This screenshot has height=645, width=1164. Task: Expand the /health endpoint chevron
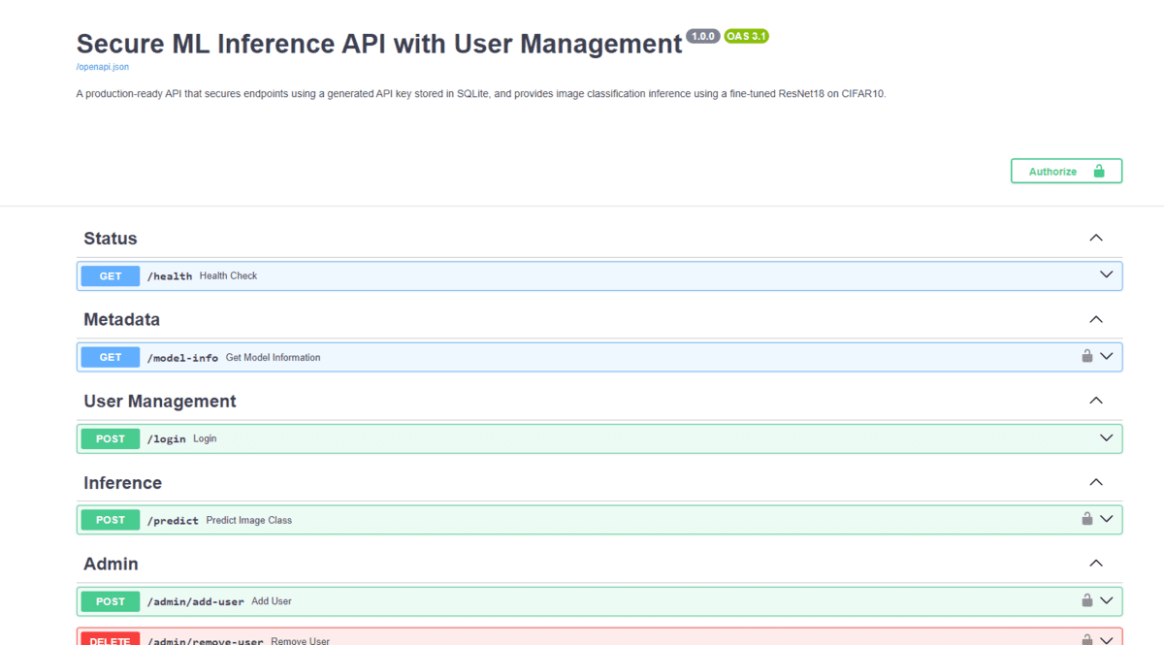(x=1107, y=274)
